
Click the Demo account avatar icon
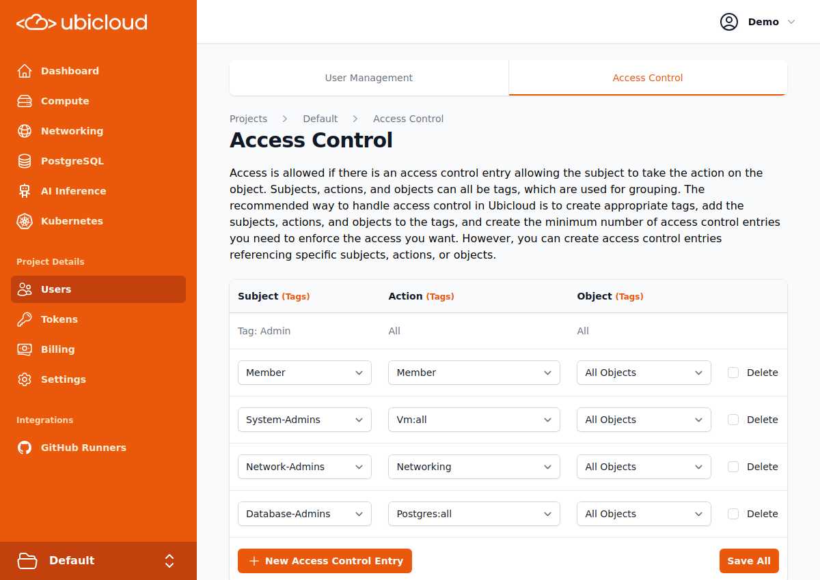(729, 22)
